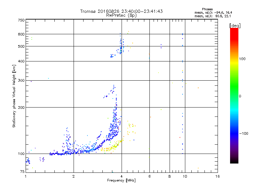The image size is (256, 192).
Task: Click the black bottom end of the phase colorbar
Action: coord(234,162)
